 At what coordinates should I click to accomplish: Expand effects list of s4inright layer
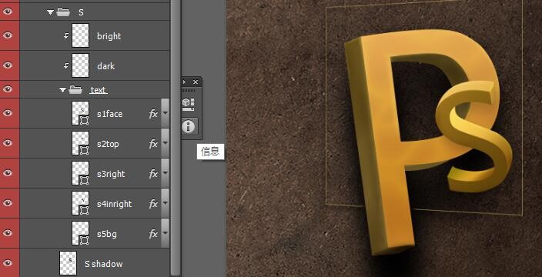click(166, 203)
